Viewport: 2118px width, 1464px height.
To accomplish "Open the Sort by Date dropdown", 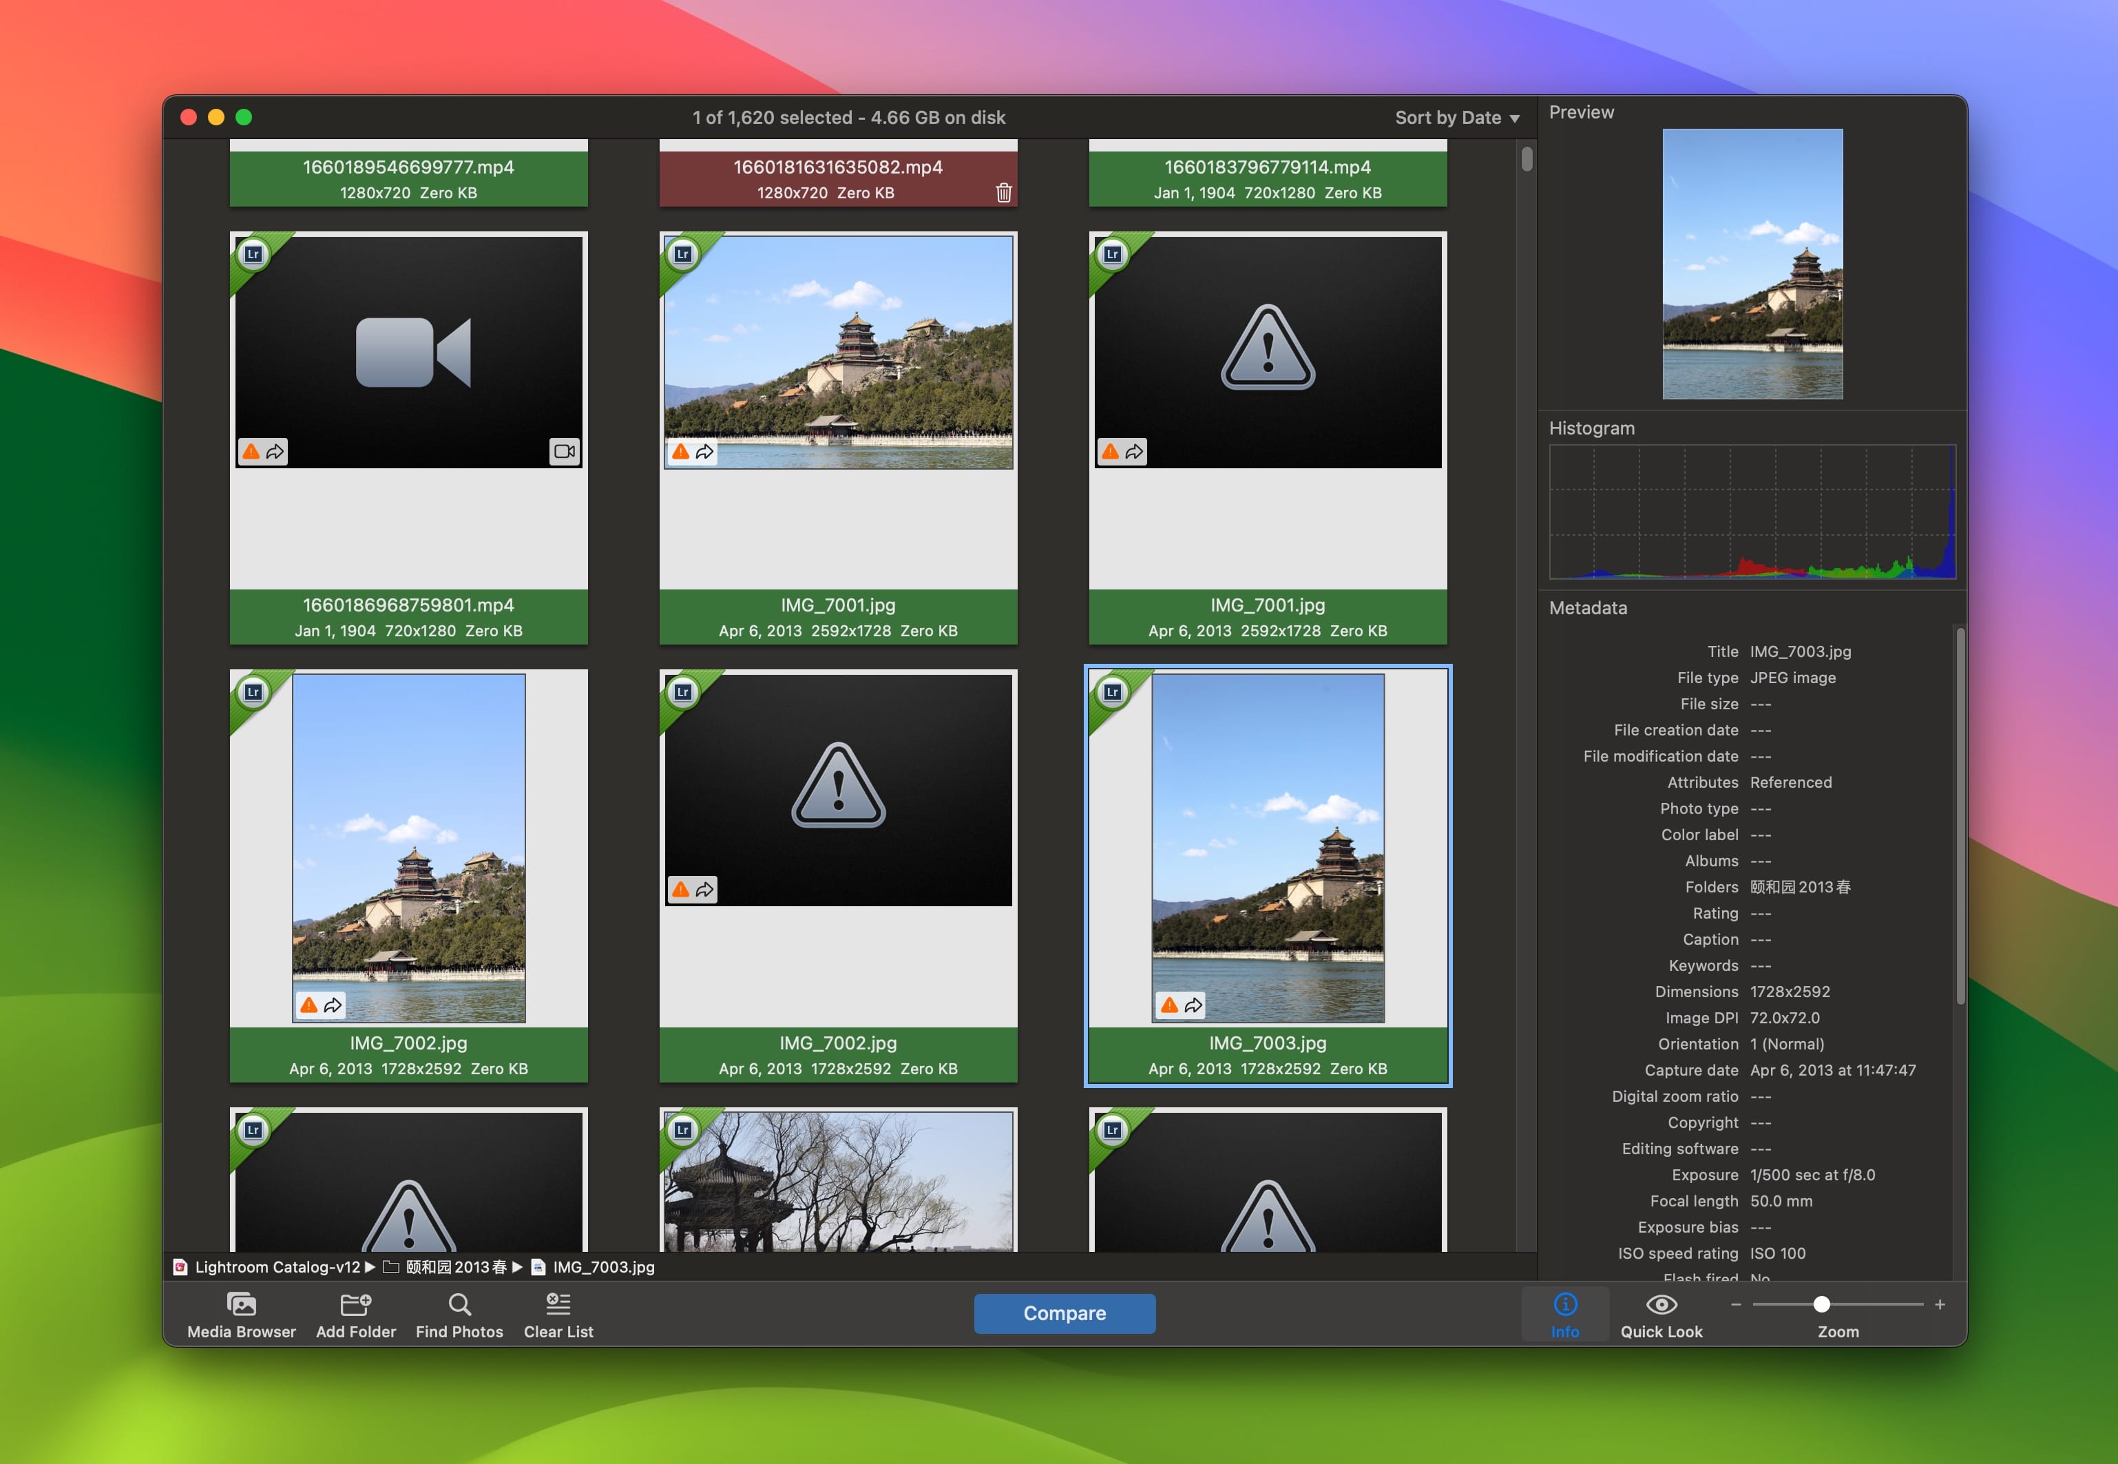I will tap(1456, 118).
